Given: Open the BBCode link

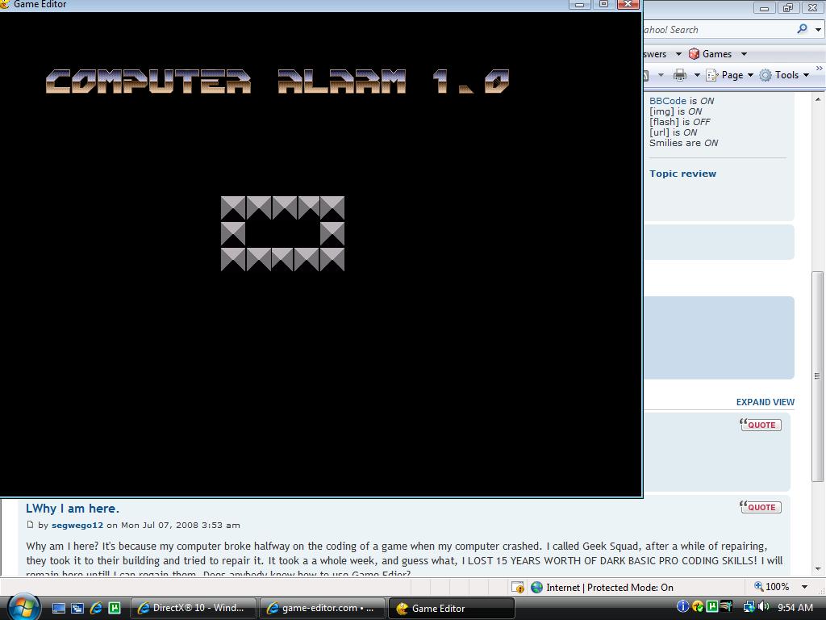Looking at the screenshot, I should point(667,101).
